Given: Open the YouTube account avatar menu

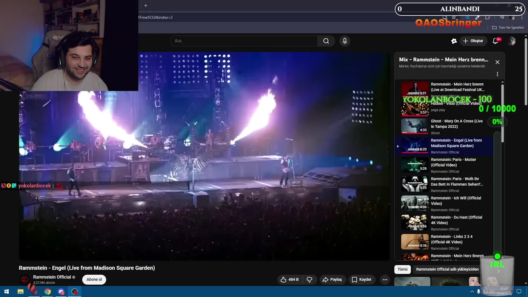Looking at the screenshot, I should click(512, 41).
